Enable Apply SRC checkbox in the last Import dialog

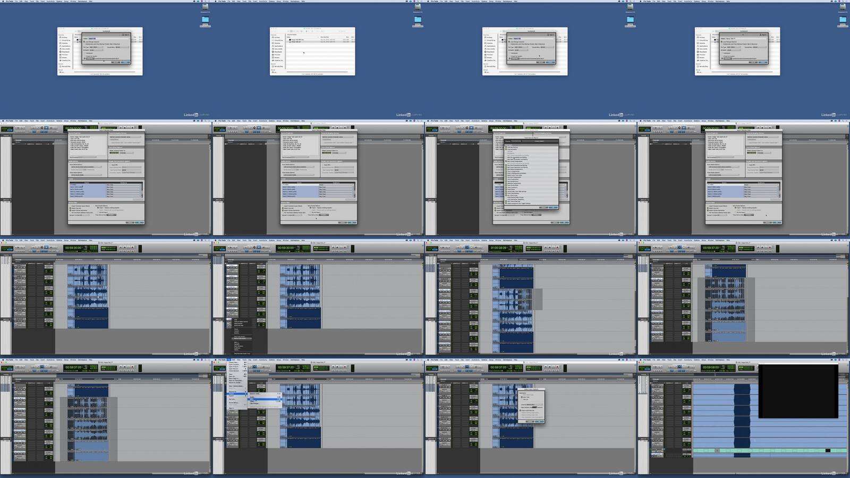(x=747, y=165)
